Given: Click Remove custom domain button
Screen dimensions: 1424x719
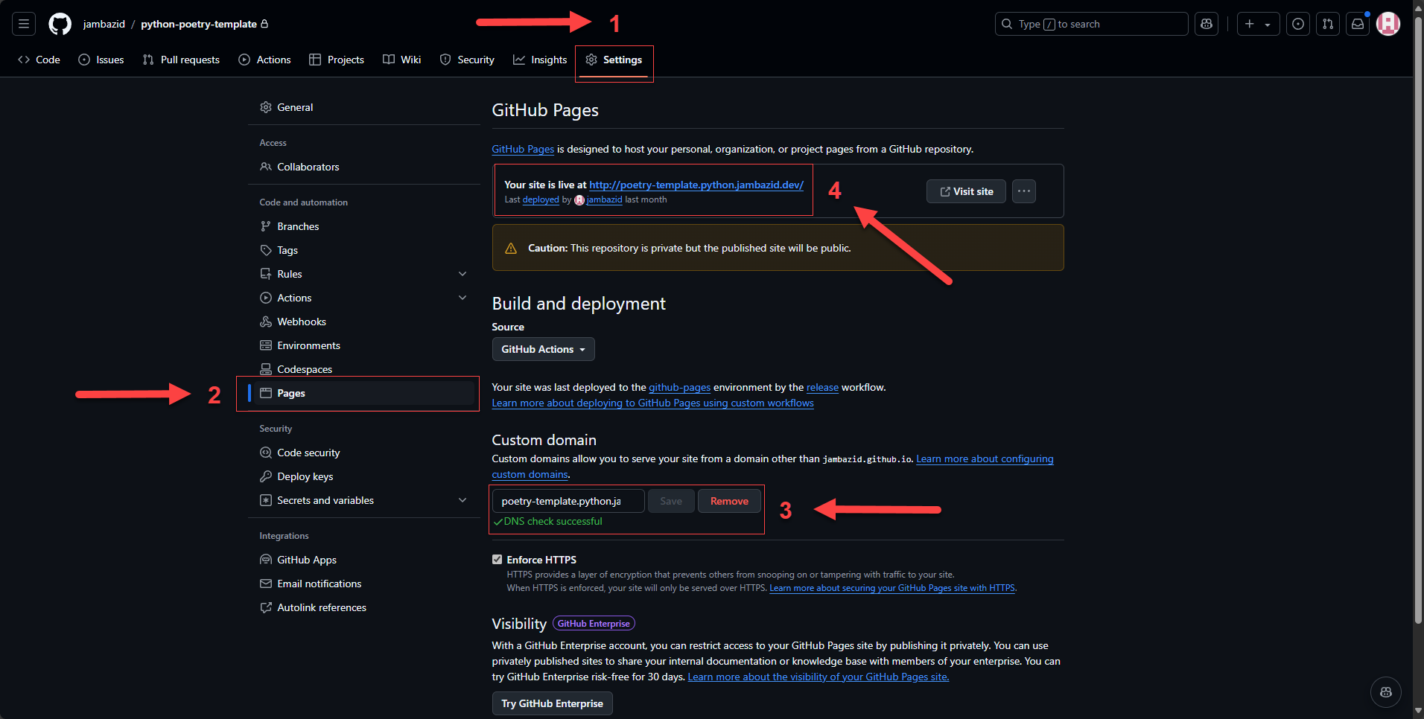Looking at the screenshot, I should click(x=729, y=501).
